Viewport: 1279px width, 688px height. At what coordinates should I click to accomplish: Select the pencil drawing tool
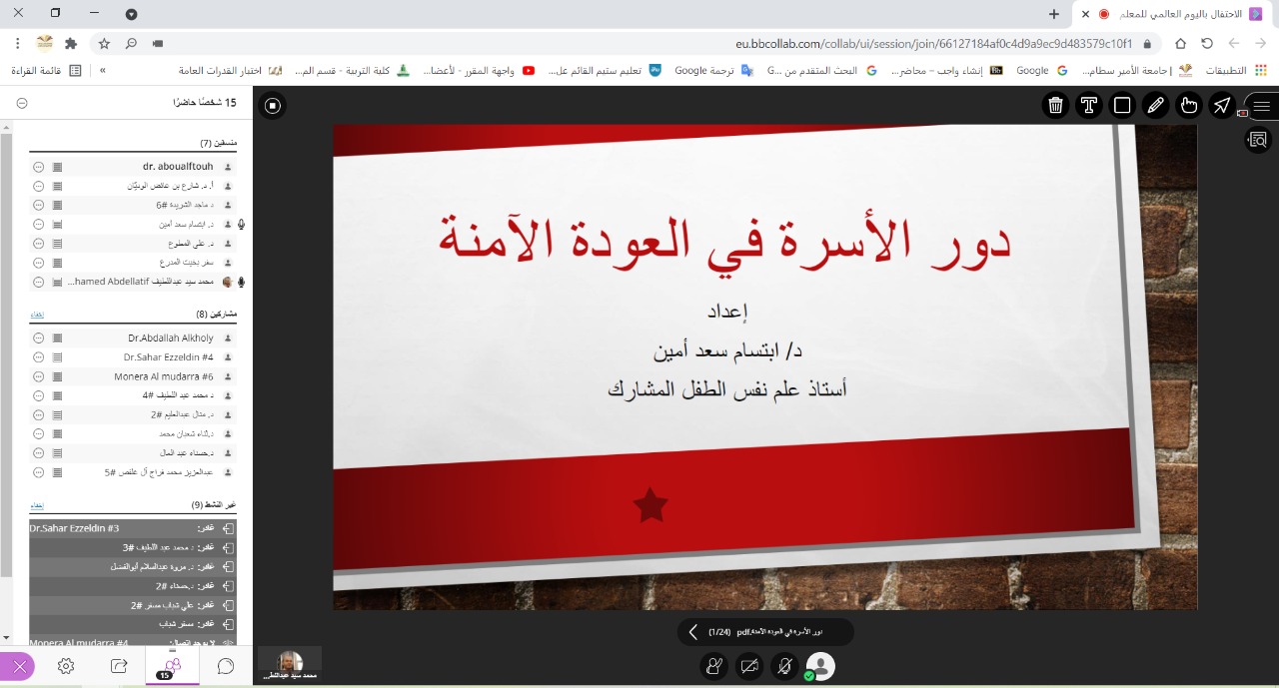pyautogui.click(x=1155, y=106)
